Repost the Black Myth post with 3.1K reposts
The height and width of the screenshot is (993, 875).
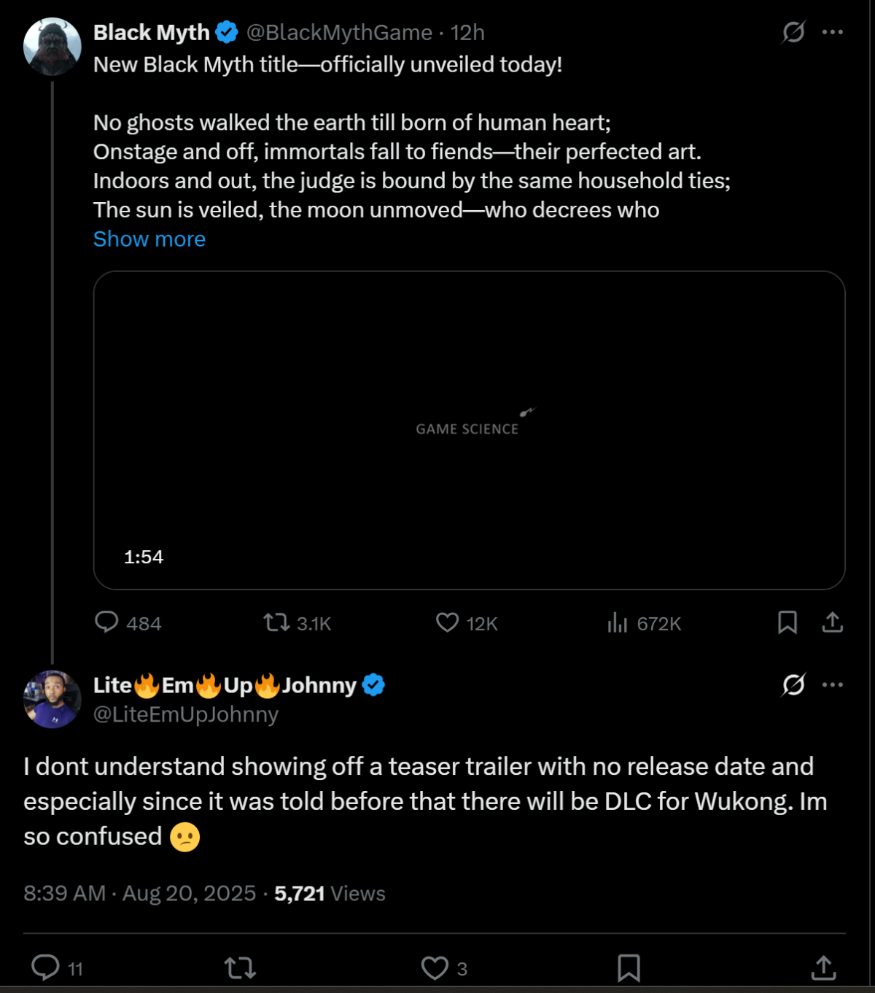coord(297,623)
